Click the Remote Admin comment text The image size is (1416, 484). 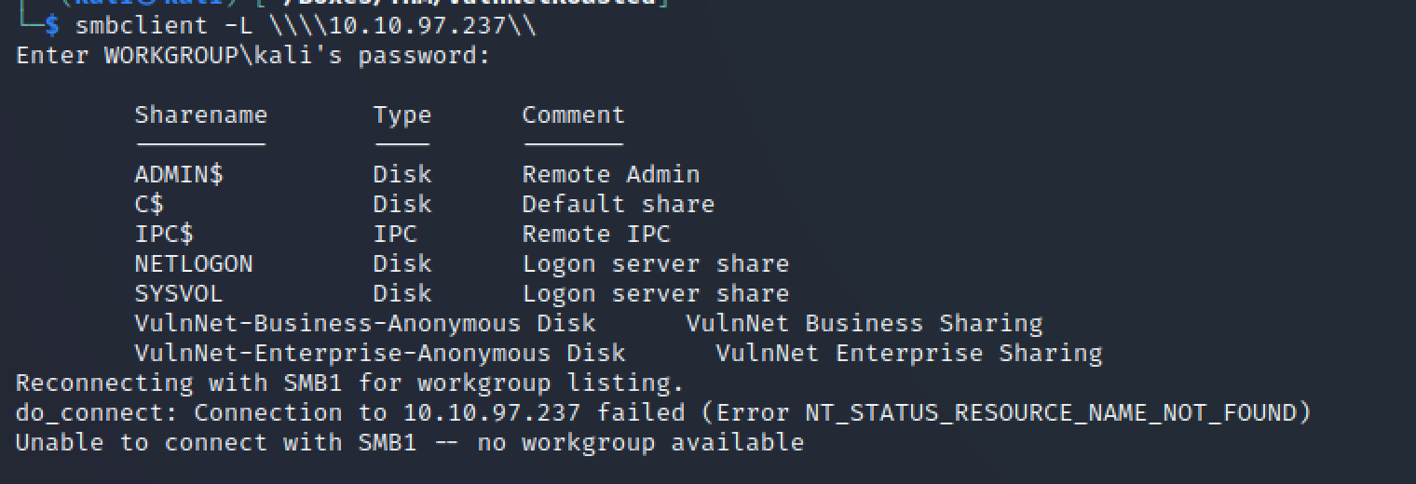tap(611, 174)
